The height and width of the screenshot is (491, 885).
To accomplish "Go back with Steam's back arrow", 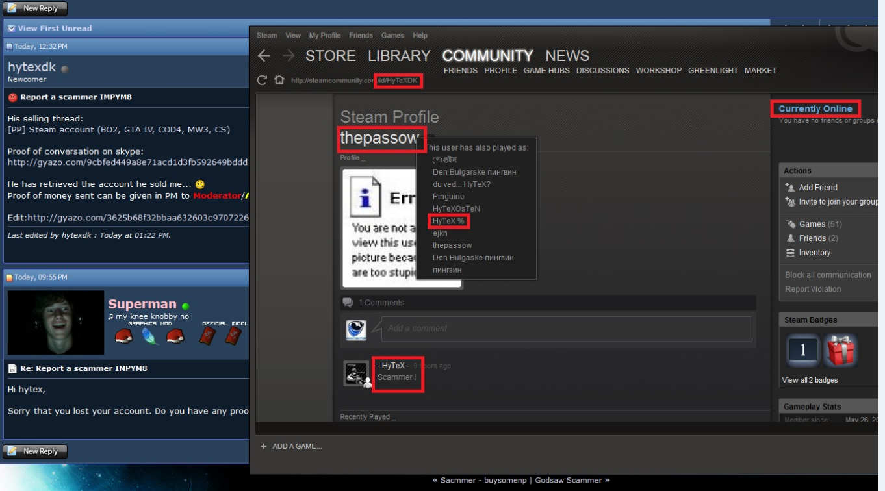I will point(264,56).
